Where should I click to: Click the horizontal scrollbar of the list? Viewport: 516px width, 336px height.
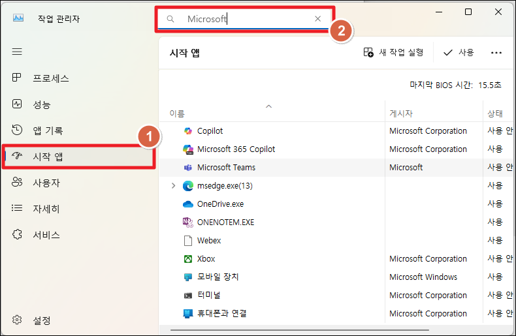tap(299, 329)
